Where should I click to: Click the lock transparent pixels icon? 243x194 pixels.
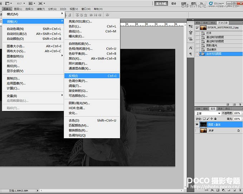[204, 118]
